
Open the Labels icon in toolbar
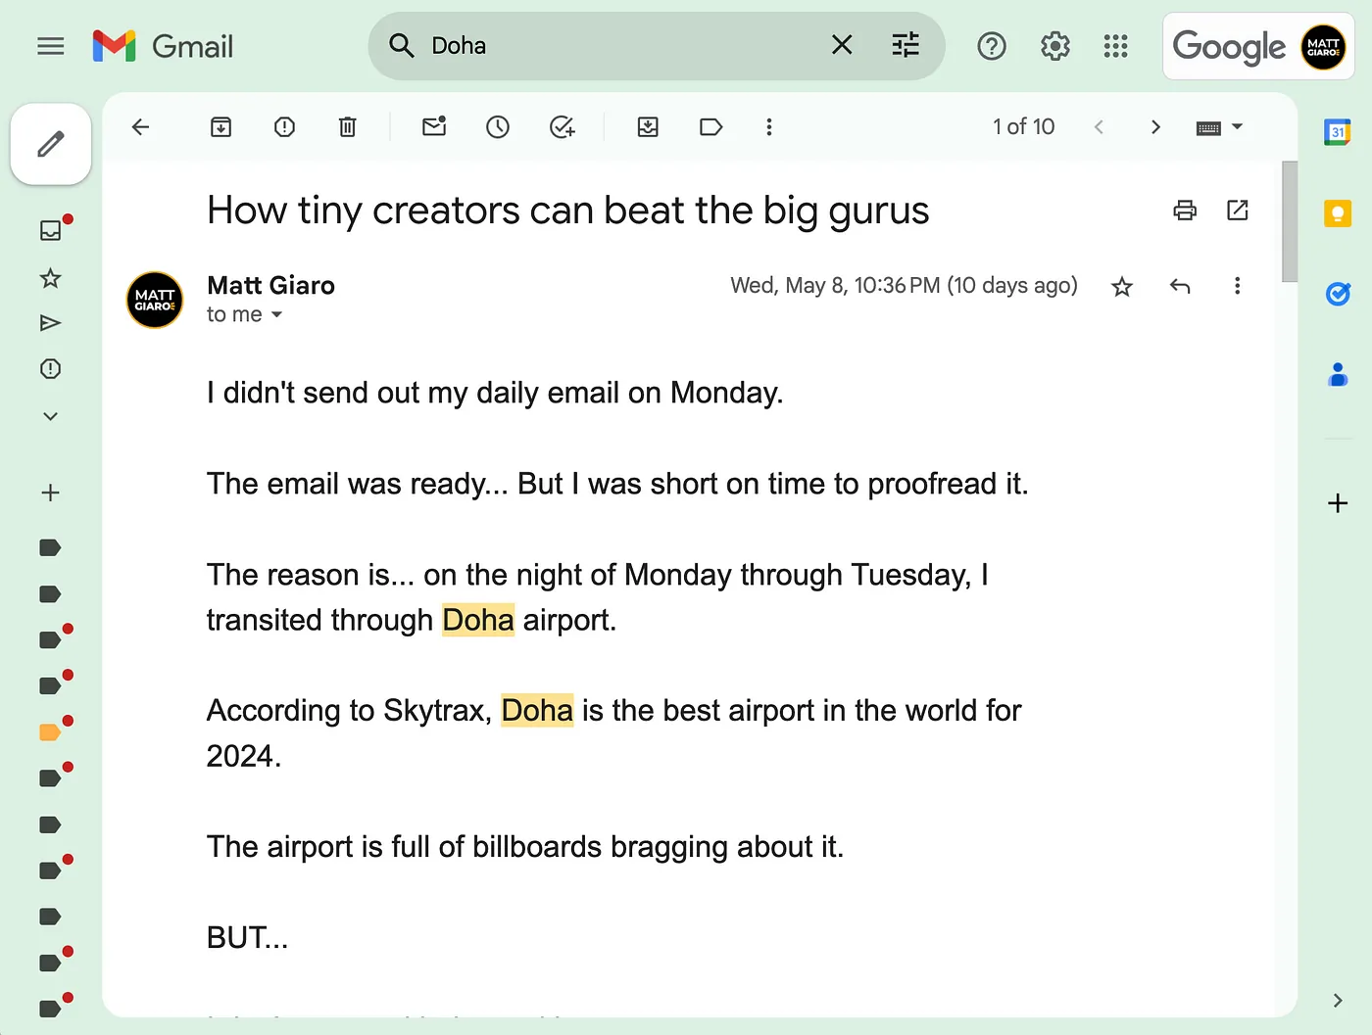(x=710, y=127)
